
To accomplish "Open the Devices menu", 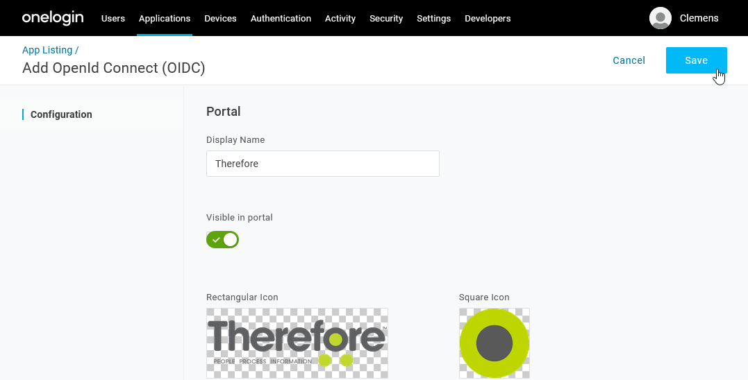I will (220, 19).
